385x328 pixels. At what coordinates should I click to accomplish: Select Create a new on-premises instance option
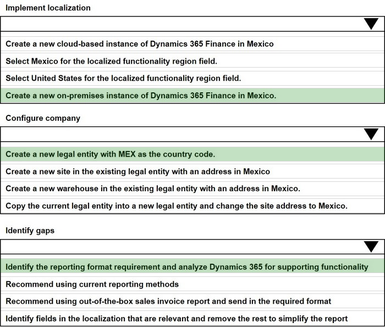[x=193, y=96]
